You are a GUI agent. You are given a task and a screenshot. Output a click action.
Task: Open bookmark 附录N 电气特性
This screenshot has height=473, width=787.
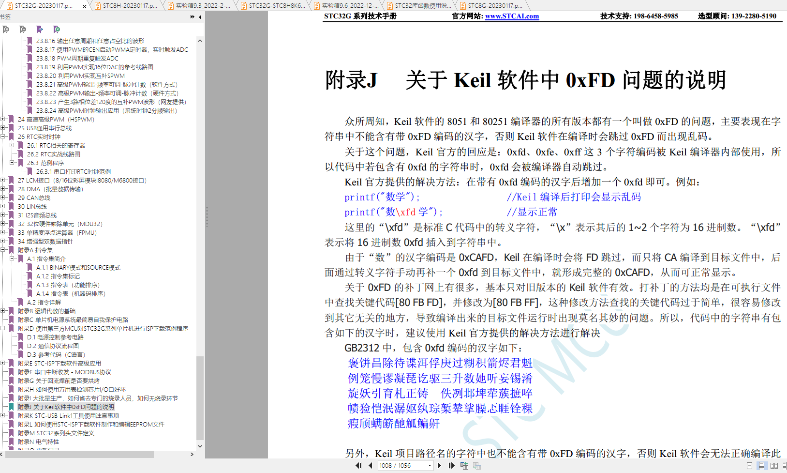(38, 442)
